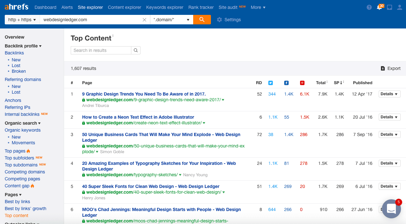The height and width of the screenshot is (224, 406).
Task: Open the 9 Graphic Design Trends article
Action: [x=143, y=94]
